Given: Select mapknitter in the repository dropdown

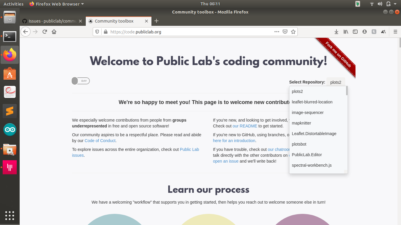Looking at the screenshot, I should click(301, 123).
